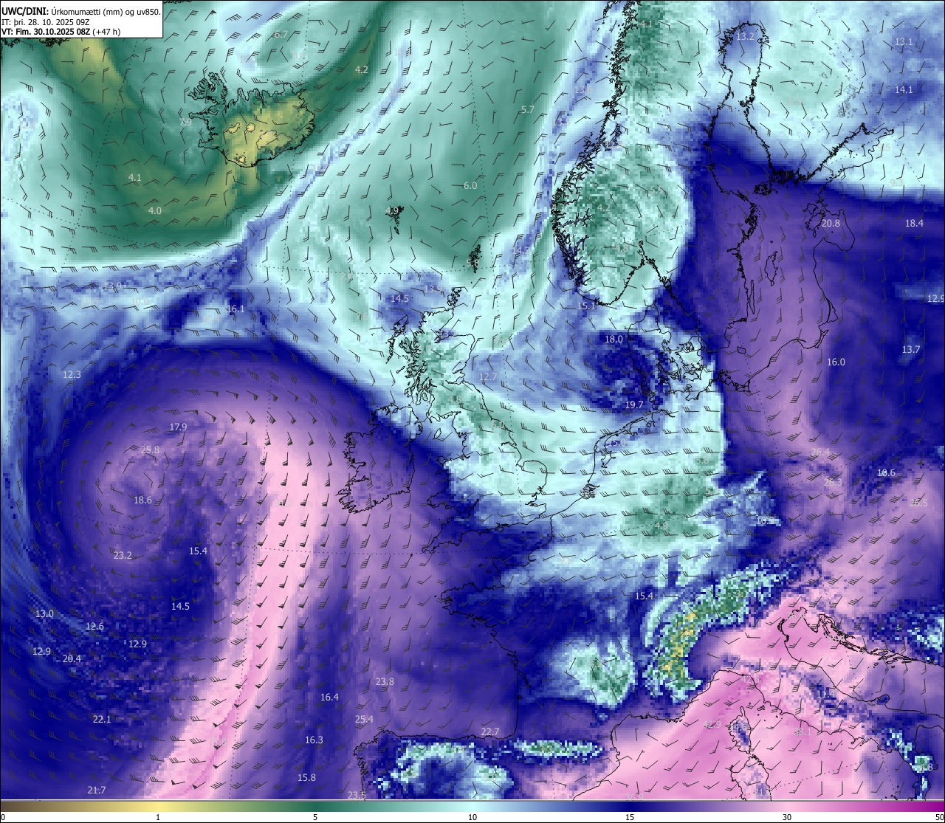Click the color scale tick label 50
The image size is (945, 823).
click(939, 817)
